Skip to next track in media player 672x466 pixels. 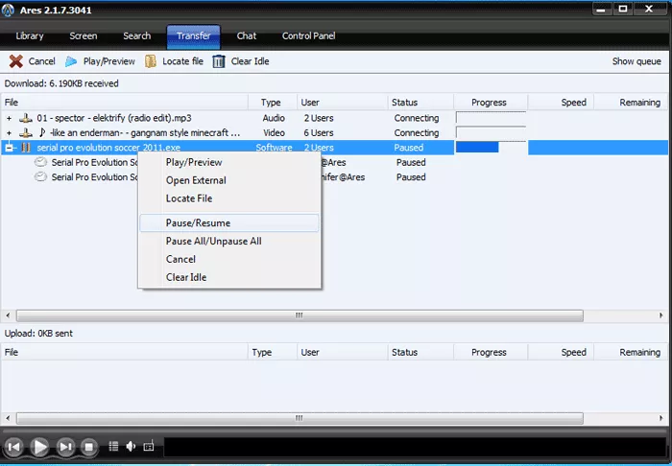(x=65, y=447)
